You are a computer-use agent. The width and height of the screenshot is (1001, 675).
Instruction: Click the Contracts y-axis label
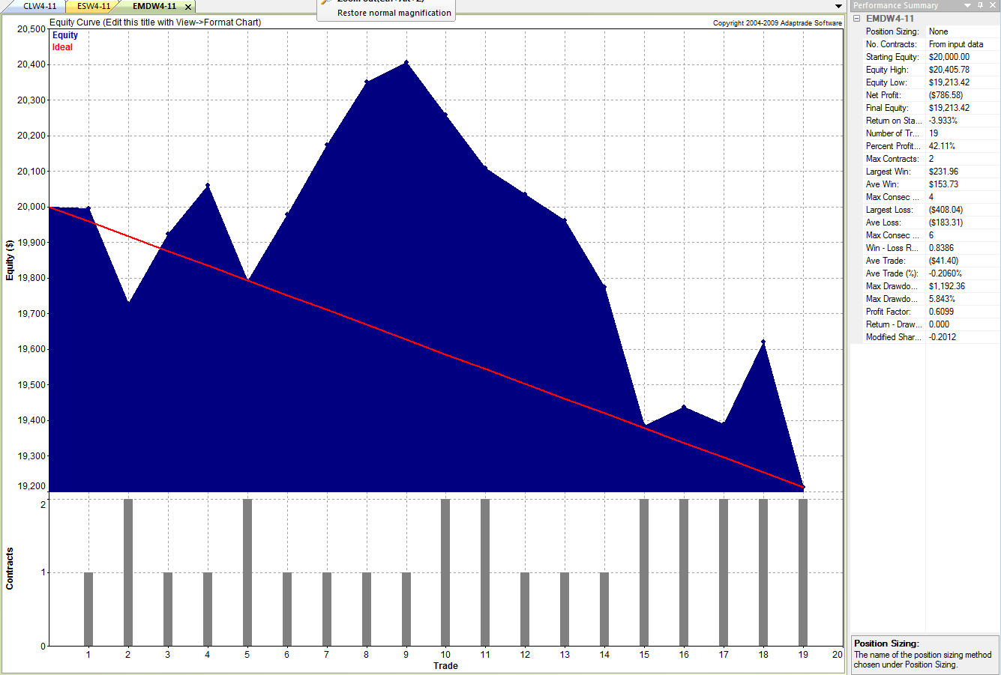(x=10, y=569)
